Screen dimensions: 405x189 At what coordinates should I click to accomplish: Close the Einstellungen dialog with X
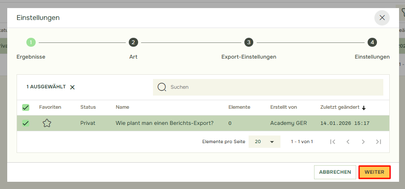[x=382, y=18]
